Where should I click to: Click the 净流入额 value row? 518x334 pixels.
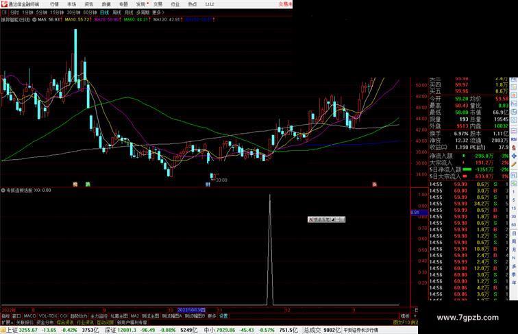tap(469, 156)
